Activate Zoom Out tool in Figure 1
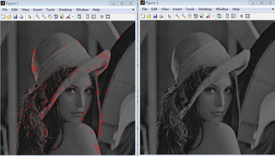This screenshot has width=275, height=156. click(44, 17)
